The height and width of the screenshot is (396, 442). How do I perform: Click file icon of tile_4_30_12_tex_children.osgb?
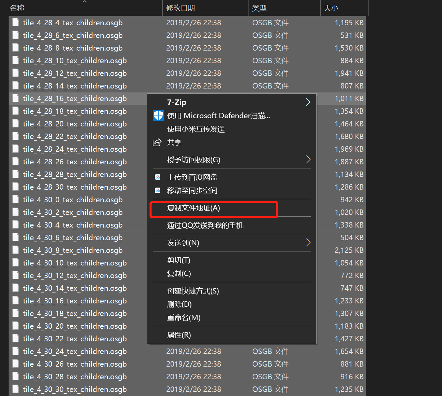coord(15,275)
